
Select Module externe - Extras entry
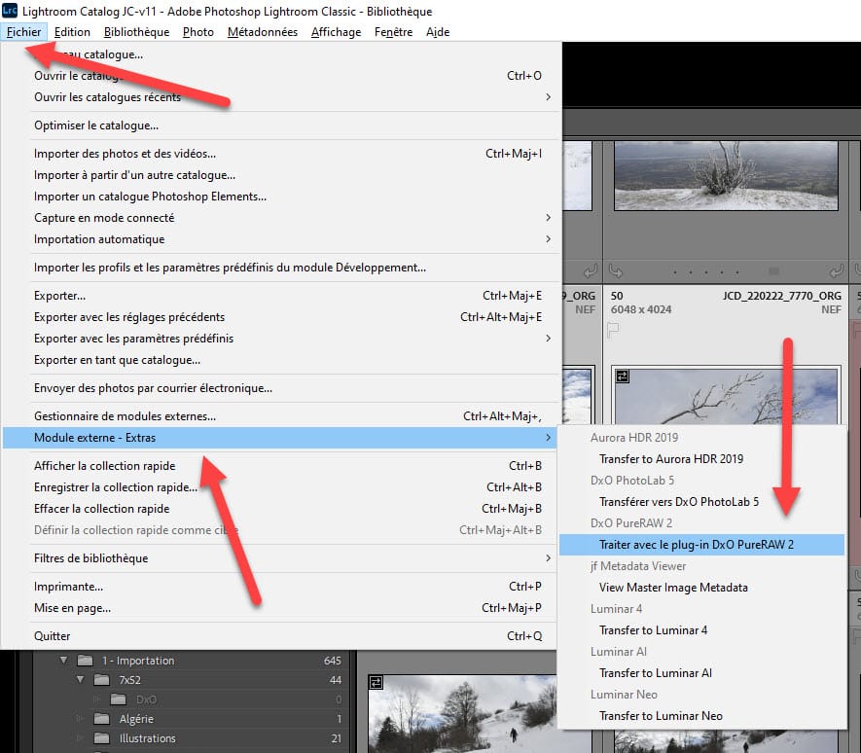click(x=280, y=438)
